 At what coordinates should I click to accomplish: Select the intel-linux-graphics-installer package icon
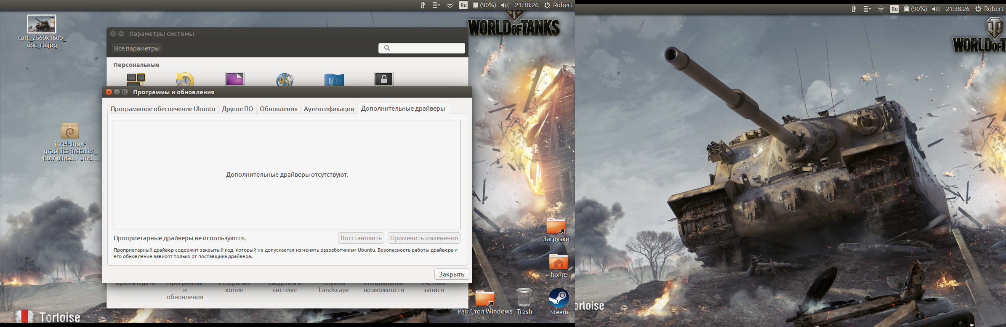pyautogui.click(x=70, y=131)
